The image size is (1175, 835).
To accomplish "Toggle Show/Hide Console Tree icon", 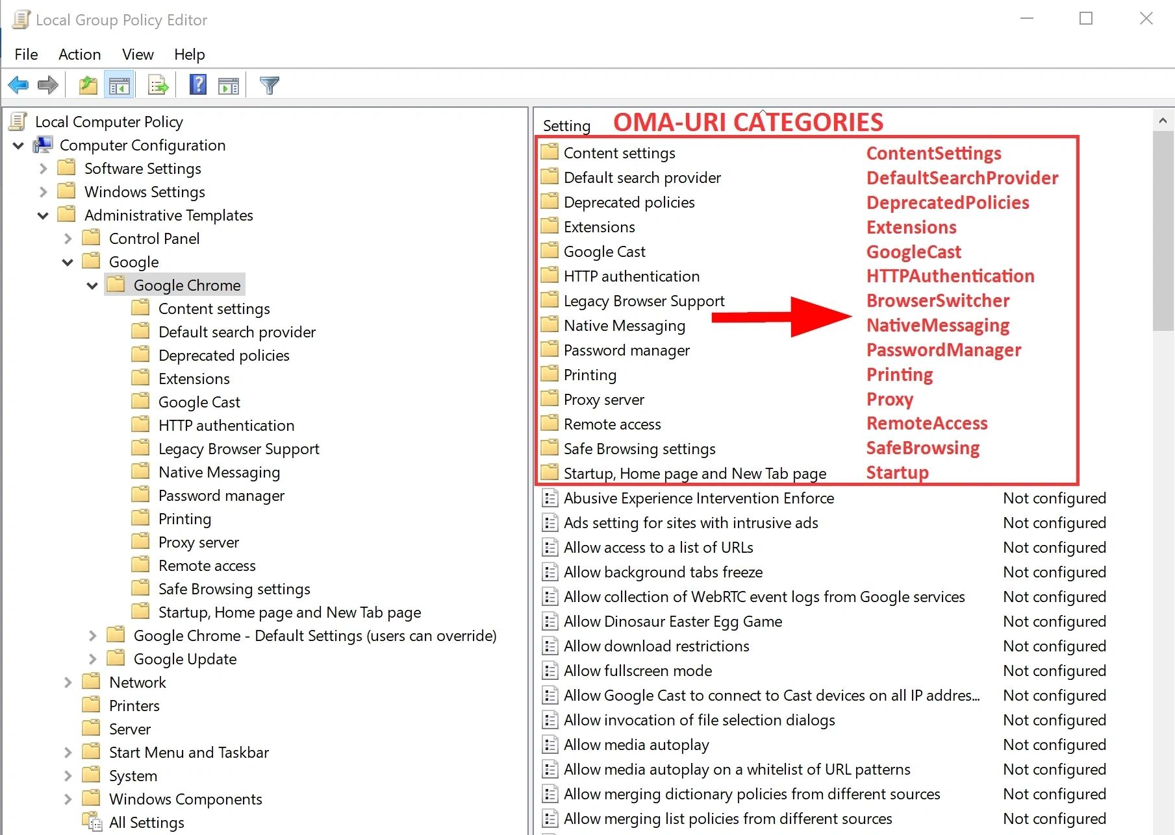I will point(120,85).
